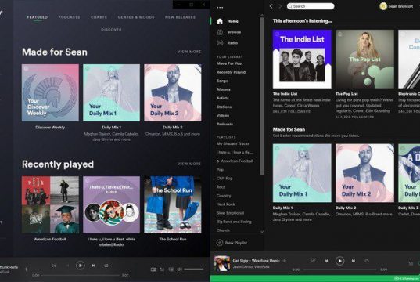
Task: Open Podcasts in the library sidebar
Action: pyautogui.click(x=224, y=124)
